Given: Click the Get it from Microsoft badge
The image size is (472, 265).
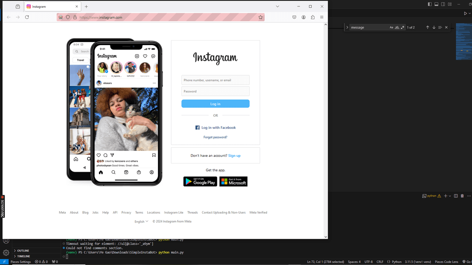Looking at the screenshot, I should pyautogui.click(x=233, y=182).
